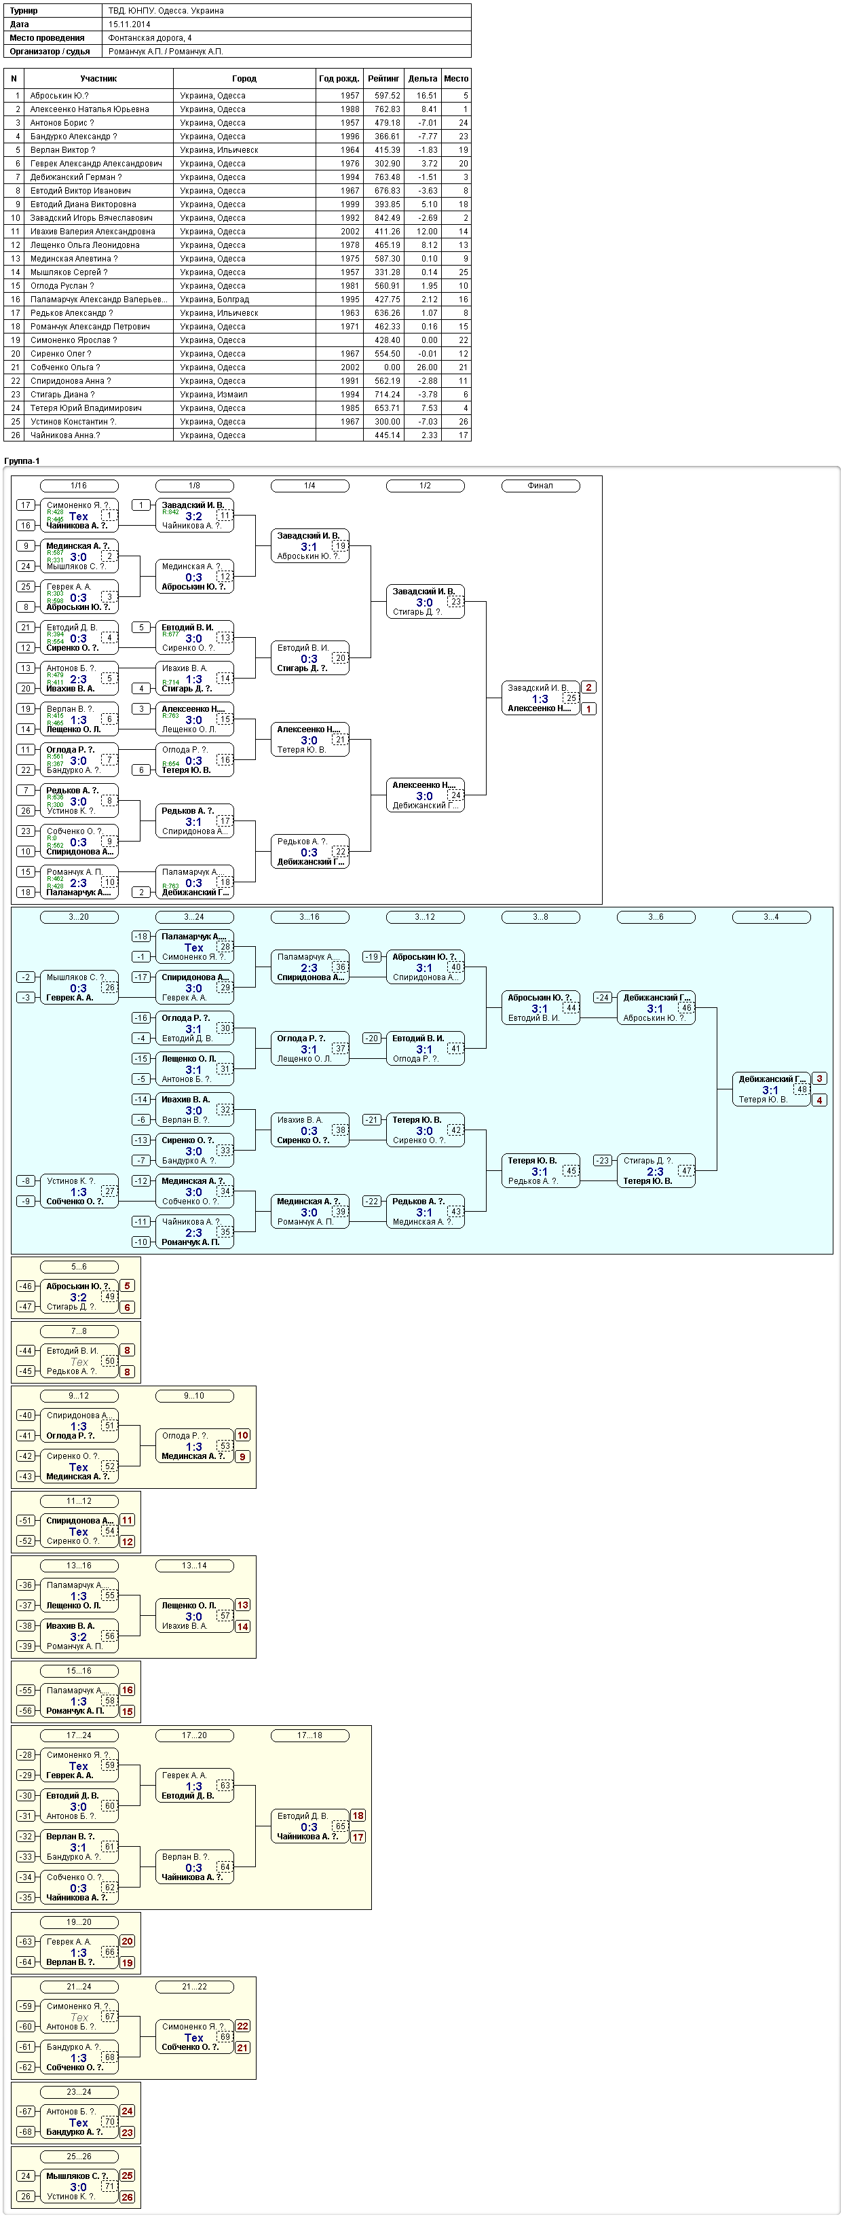
Task: Click the '9...12' round header
Action: click(x=78, y=1396)
